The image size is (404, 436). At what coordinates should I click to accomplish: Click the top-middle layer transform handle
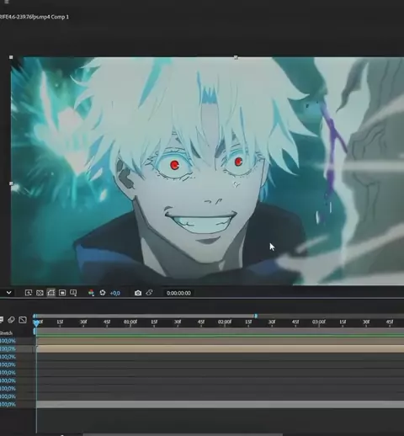coord(236,57)
